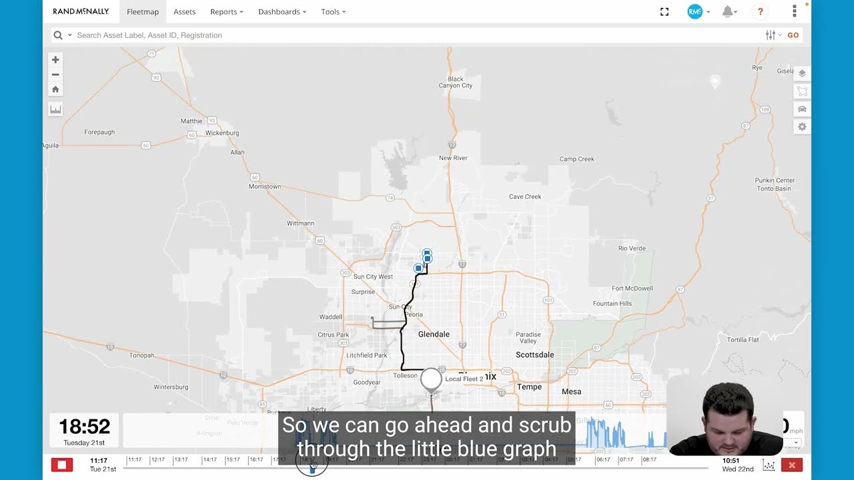This screenshot has height=480, width=854.
Task: Open the three-dot more options menu
Action: tap(794, 11)
